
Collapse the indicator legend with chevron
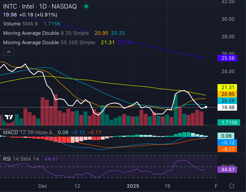pyautogui.click(x=9, y=52)
